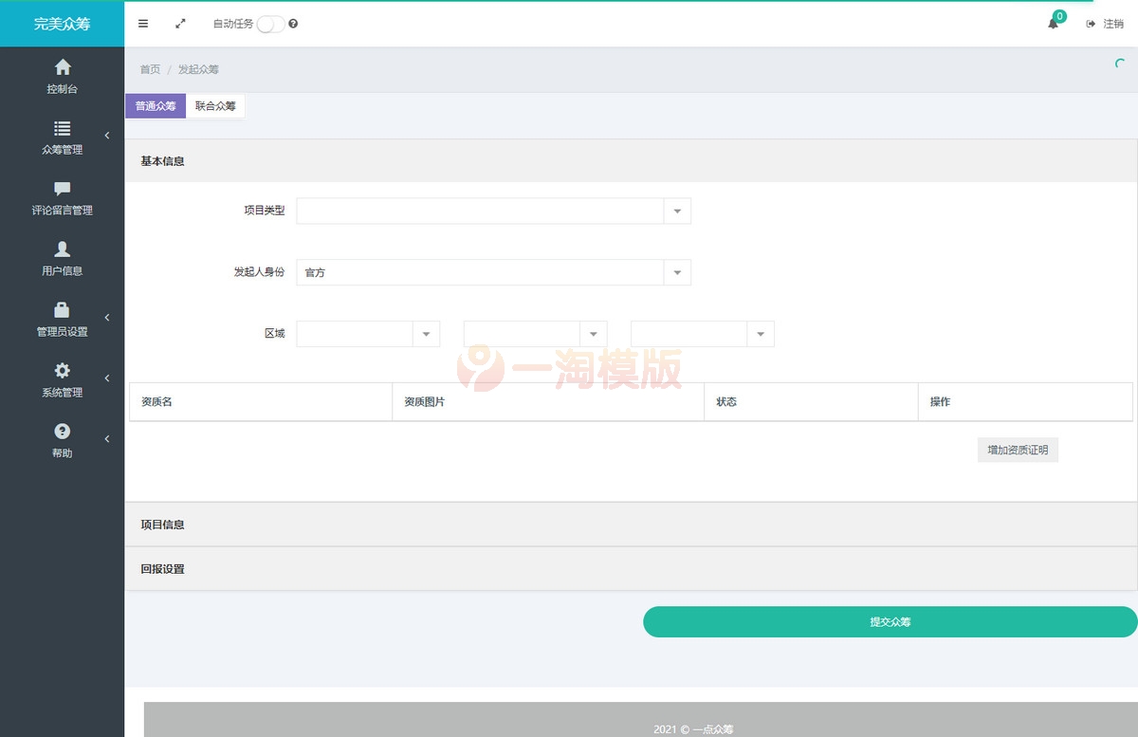Click the 帮助 help icon in sidebar
1138x737 pixels.
pyautogui.click(x=62, y=431)
